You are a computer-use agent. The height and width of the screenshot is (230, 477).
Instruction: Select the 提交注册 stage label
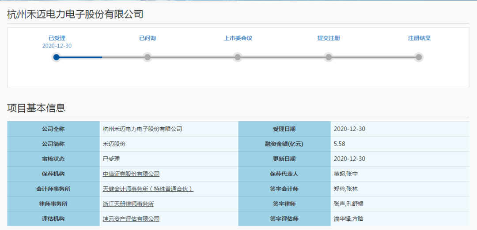point(329,38)
